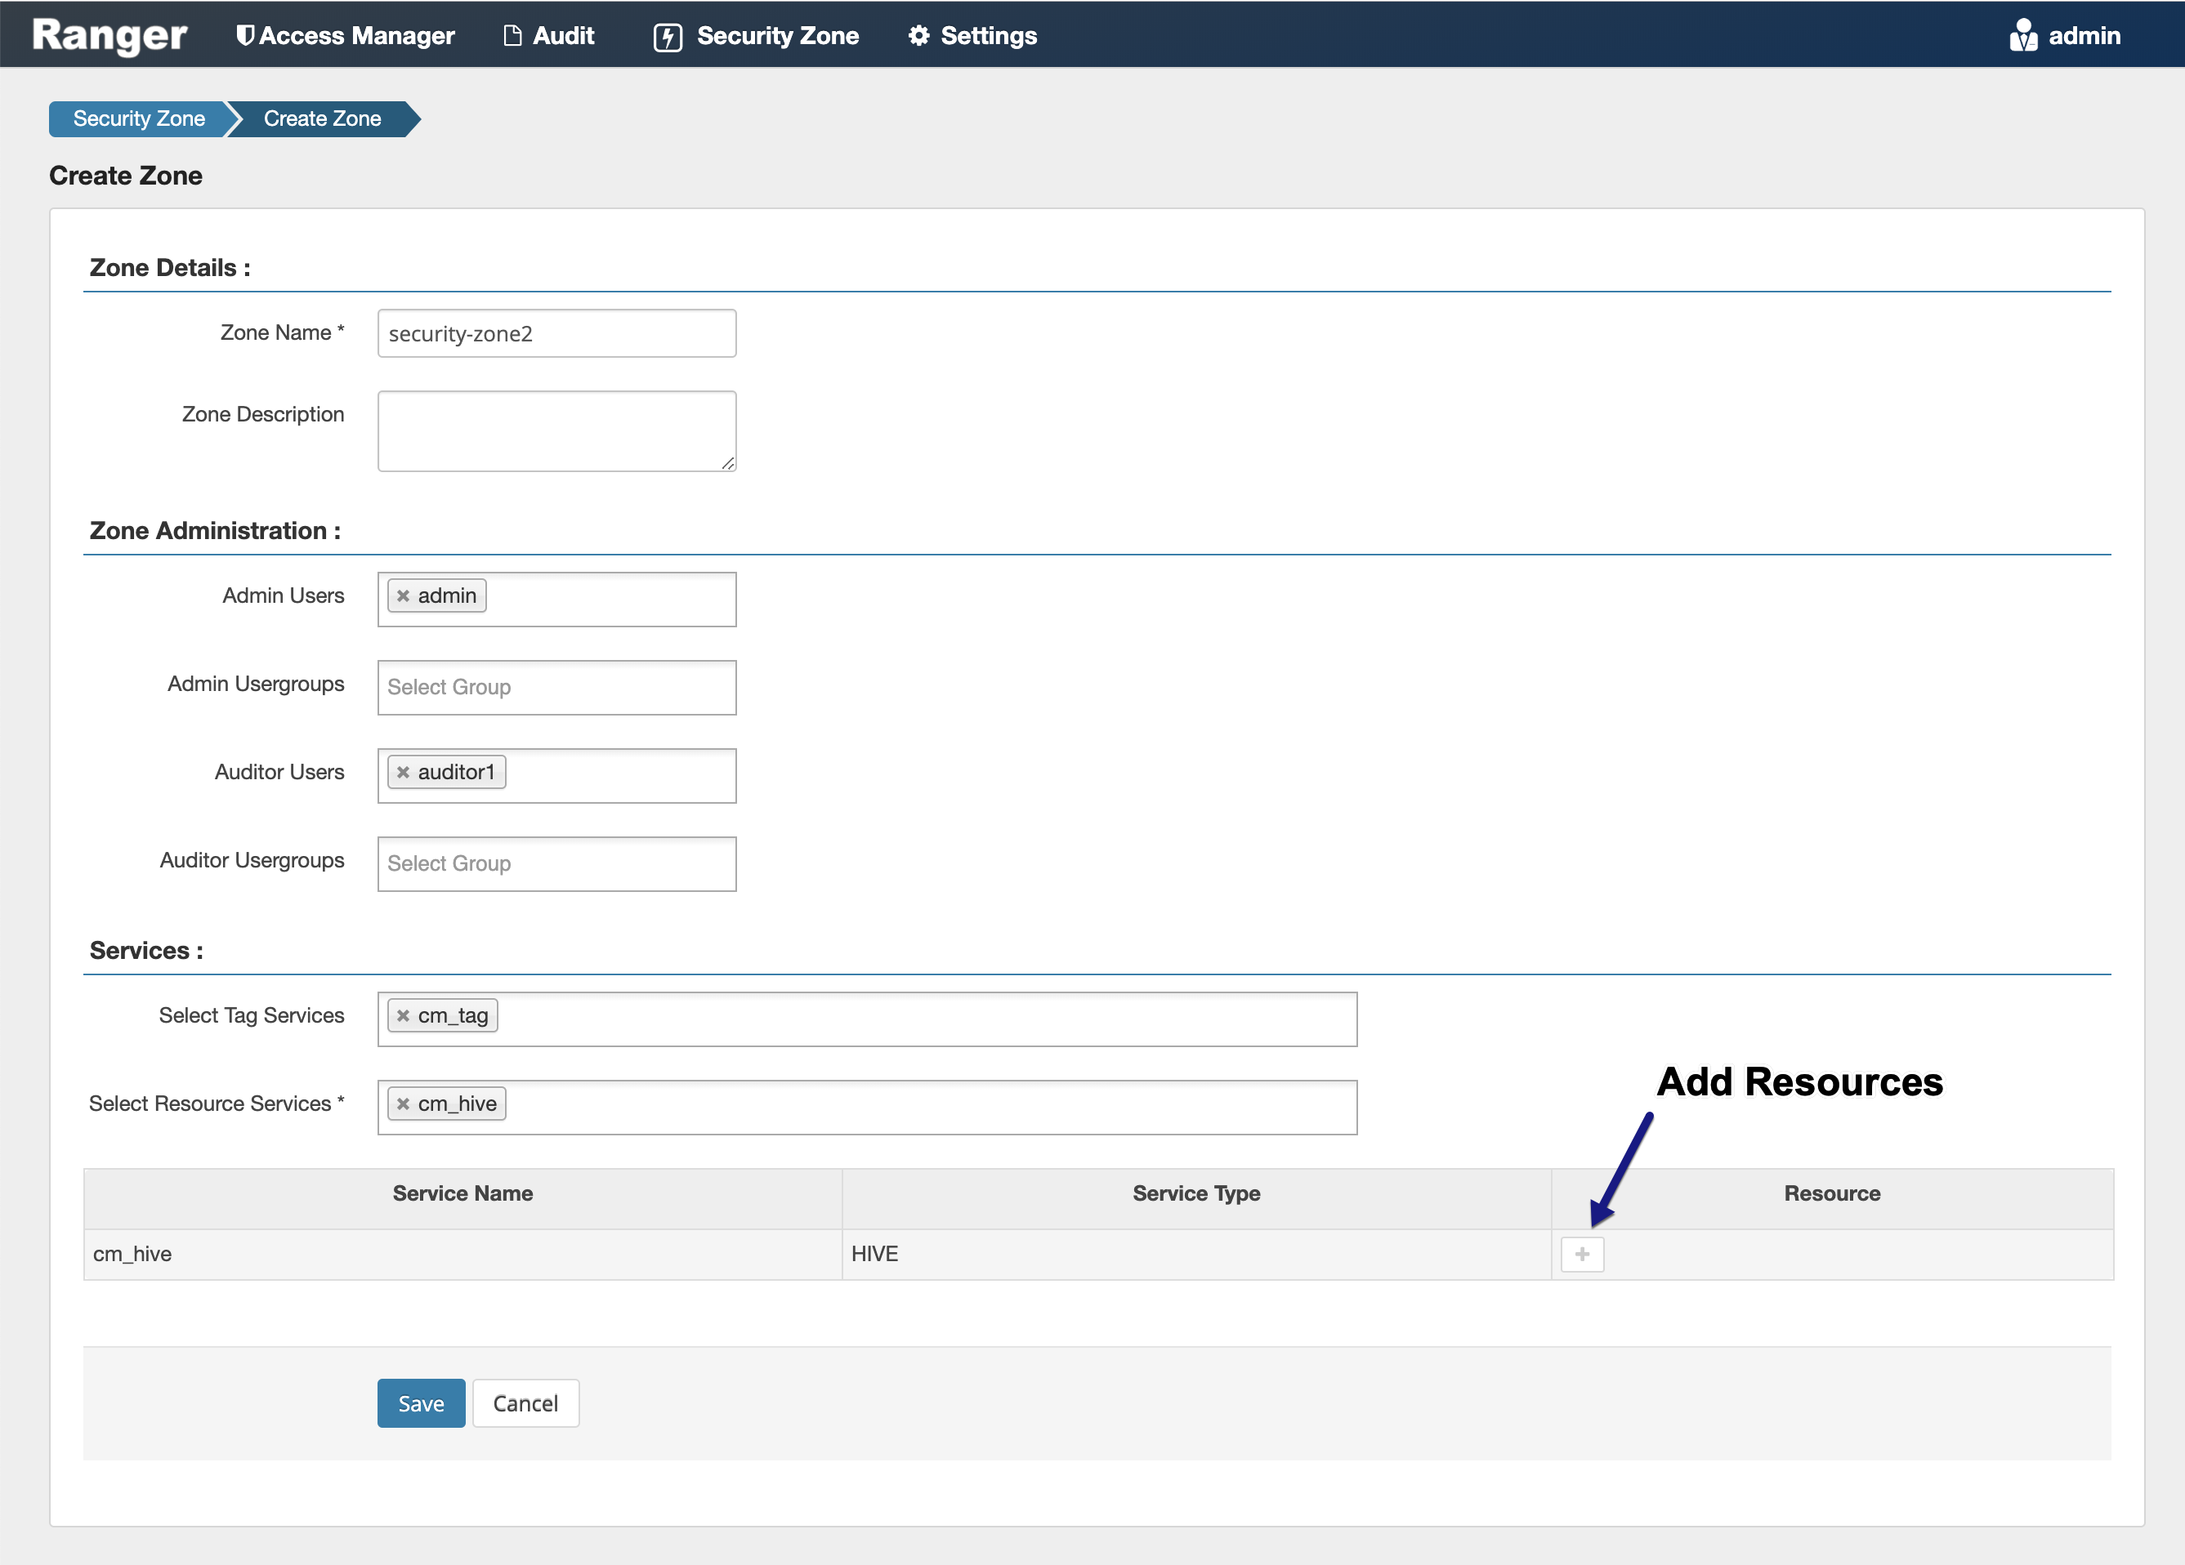Click the Security Zone lightning bolt icon
The width and height of the screenshot is (2185, 1565).
[x=667, y=37]
